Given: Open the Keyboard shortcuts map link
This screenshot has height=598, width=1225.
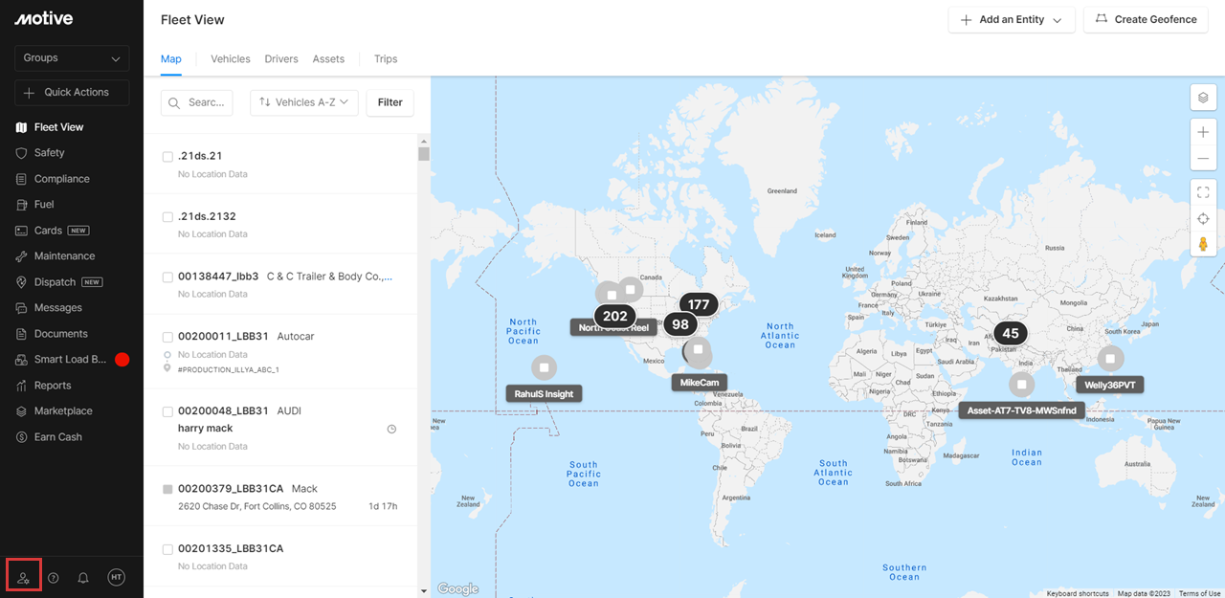Looking at the screenshot, I should (x=1078, y=593).
